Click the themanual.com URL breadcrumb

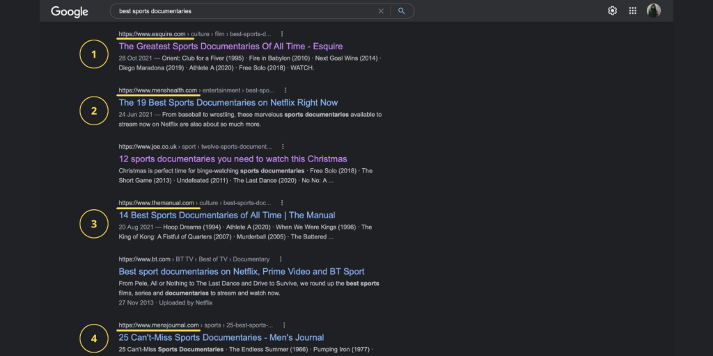(195, 203)
